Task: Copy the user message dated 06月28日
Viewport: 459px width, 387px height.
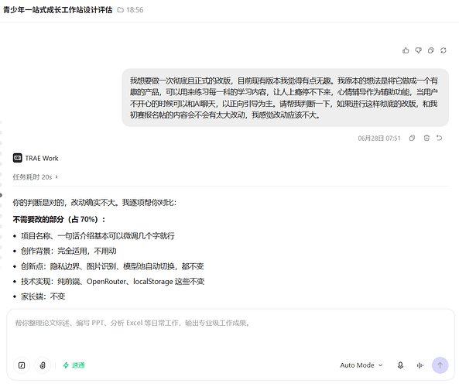Action: (x=412, y=138)
